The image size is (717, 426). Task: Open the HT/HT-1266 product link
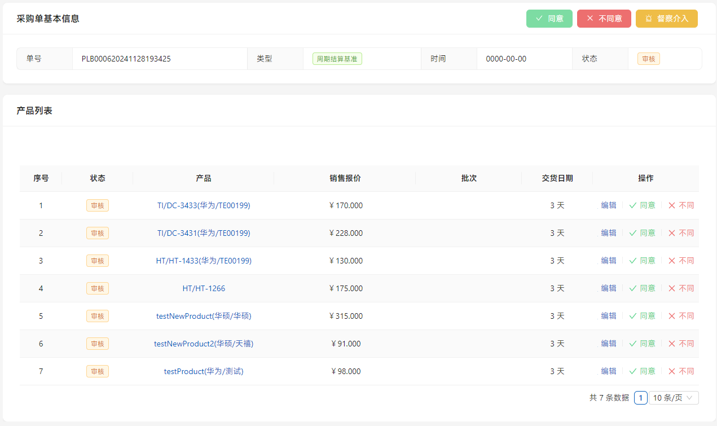coord(204,288)
